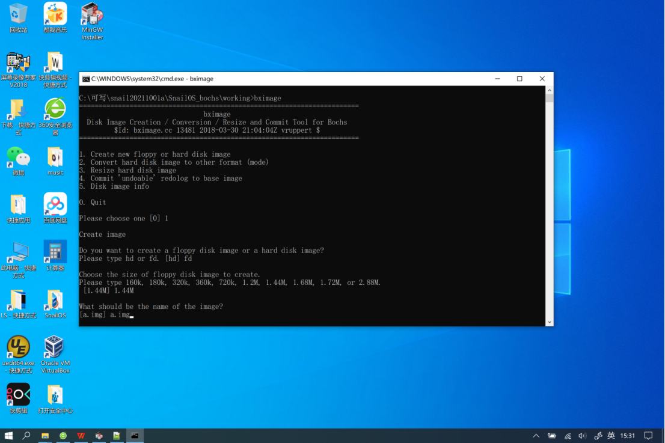Minimize the bximage cmd window
This screenshot has height=443, width=665.
pos(497,79)
